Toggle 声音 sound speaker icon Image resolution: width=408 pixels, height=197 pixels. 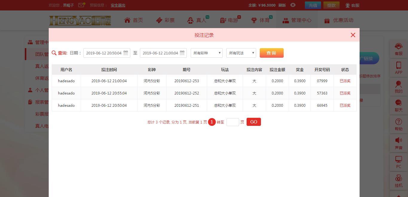pos(398,141)
